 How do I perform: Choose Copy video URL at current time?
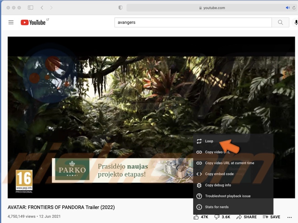(x=233, y=163)
